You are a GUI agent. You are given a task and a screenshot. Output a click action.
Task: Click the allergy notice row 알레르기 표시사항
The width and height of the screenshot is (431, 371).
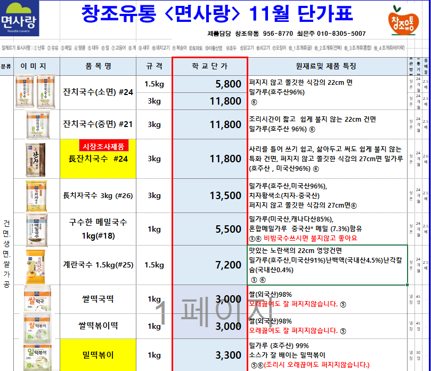point(203,48)
